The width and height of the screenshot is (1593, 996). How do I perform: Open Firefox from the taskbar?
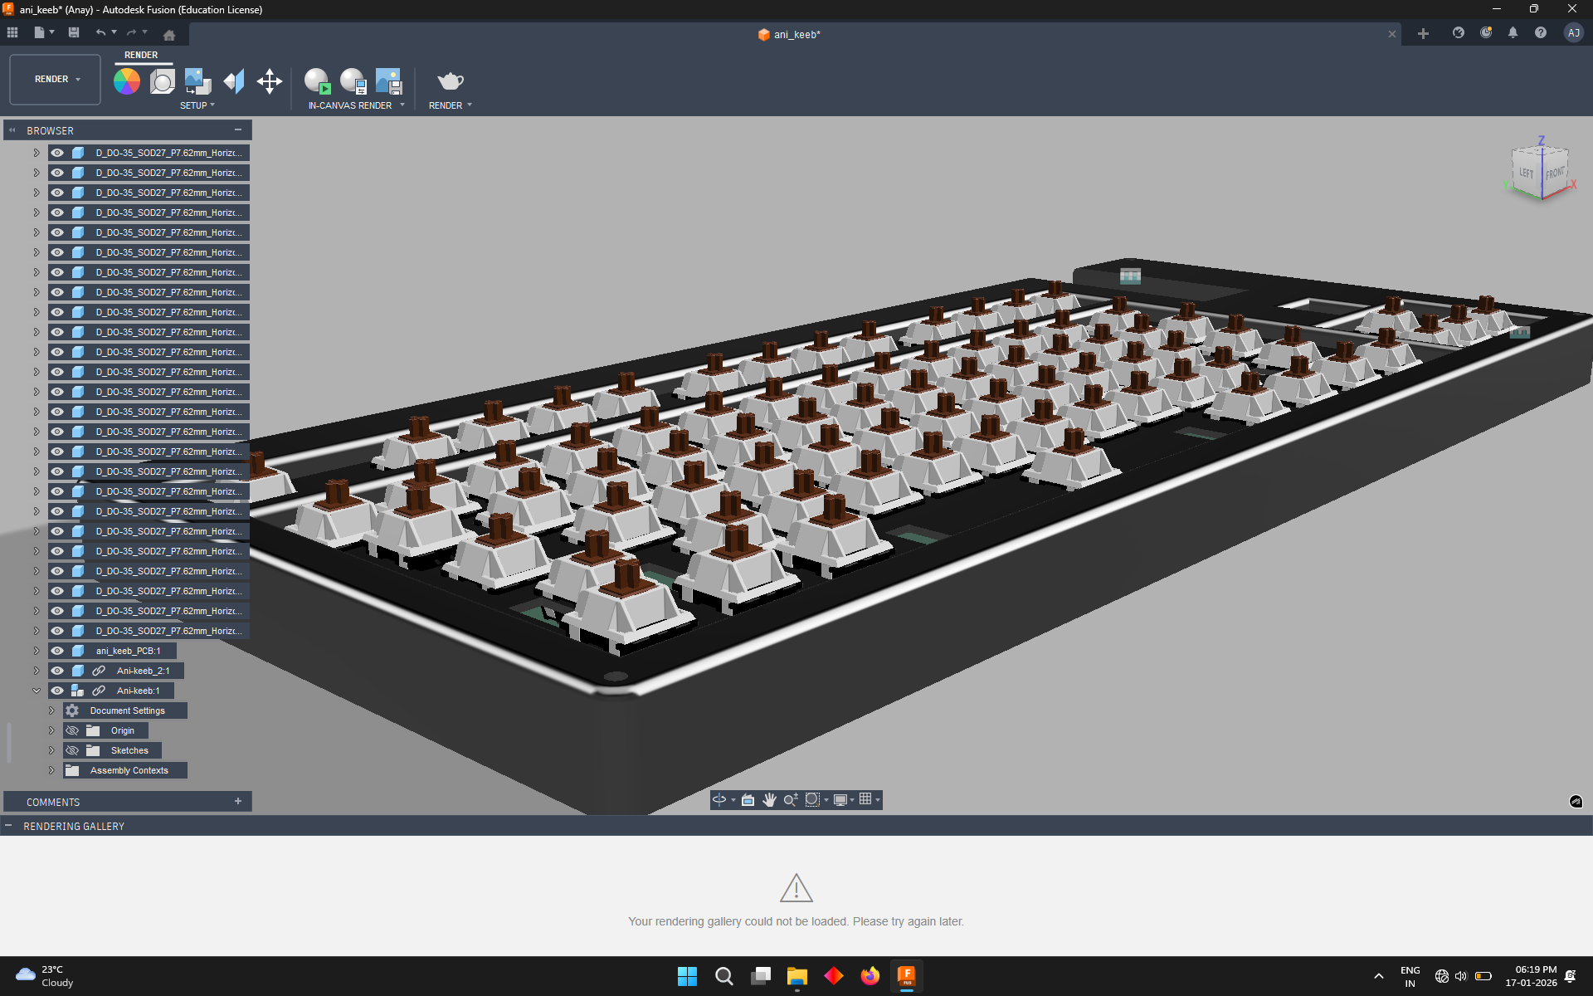(x=870, y=976)
